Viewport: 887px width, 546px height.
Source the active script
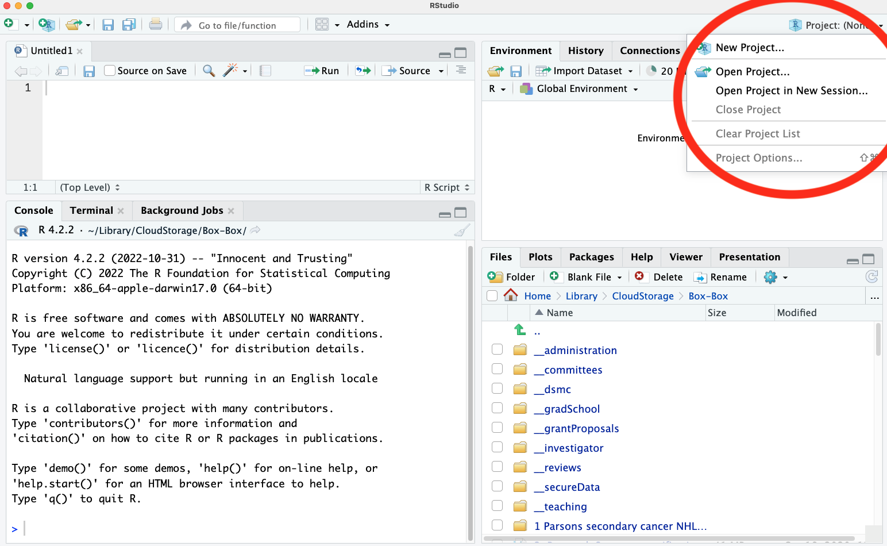click(x=406, y=71)
